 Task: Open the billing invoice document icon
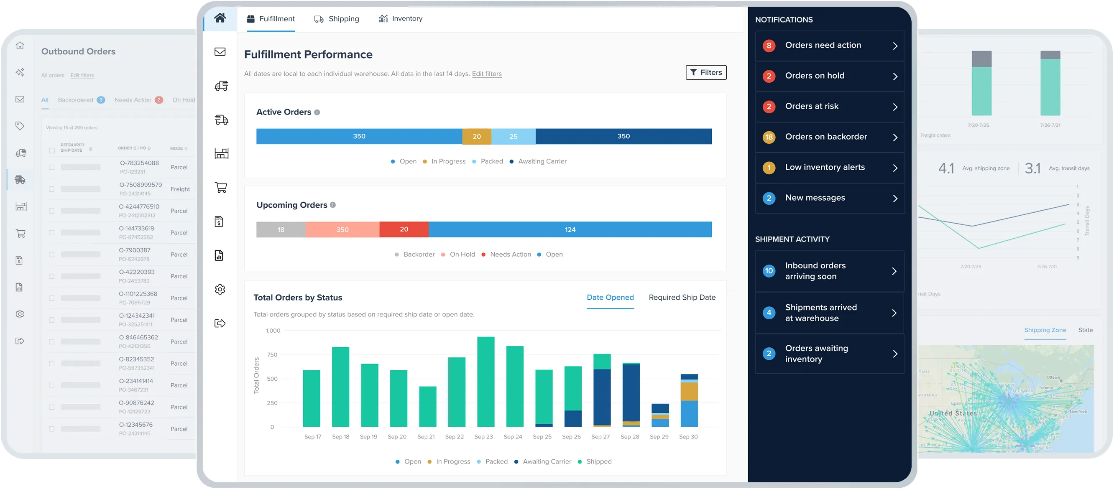(220, 222)
